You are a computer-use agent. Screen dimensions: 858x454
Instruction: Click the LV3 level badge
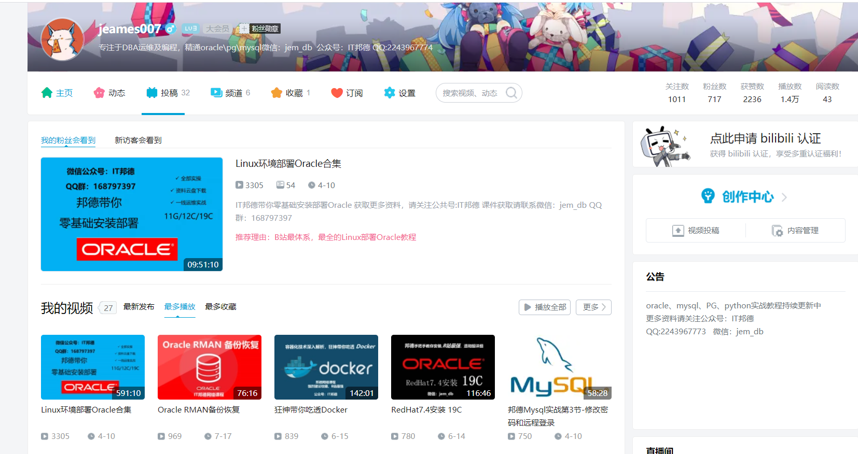pos(191,29)
